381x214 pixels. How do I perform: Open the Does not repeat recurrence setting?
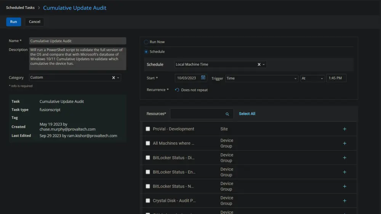pos(194,90)
